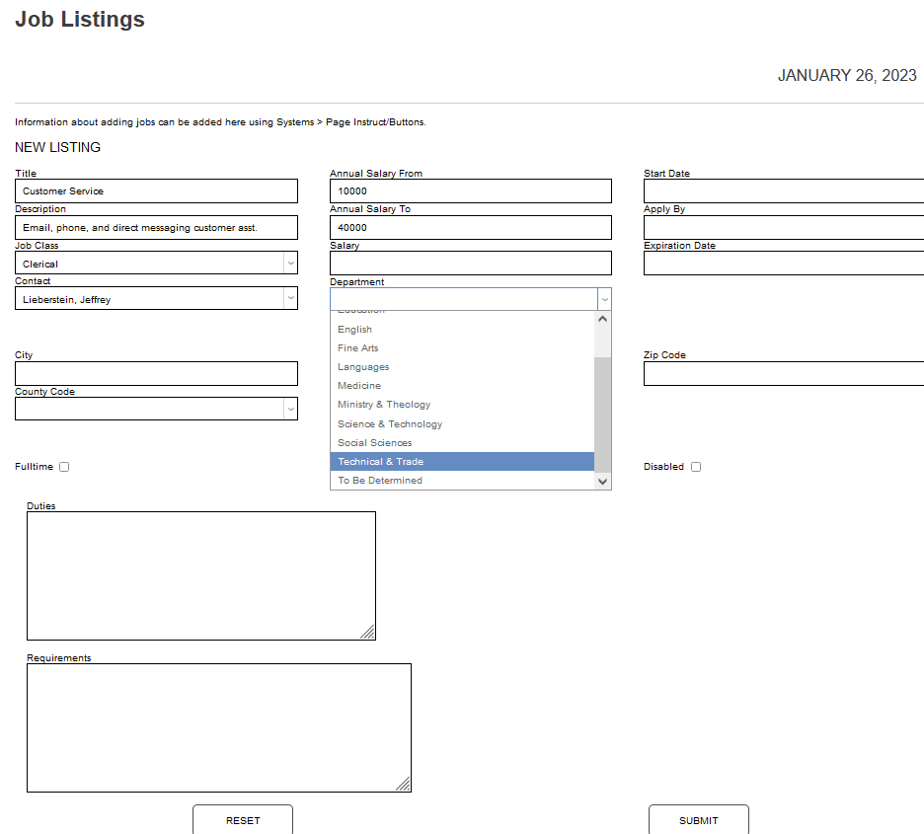This screenshot has height=834, width=924.
Task: Collapse the Department dropdown arrow
Action: (x=603, y=300)
